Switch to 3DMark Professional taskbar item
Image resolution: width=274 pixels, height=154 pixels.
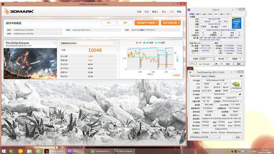(x=54, y=151)
